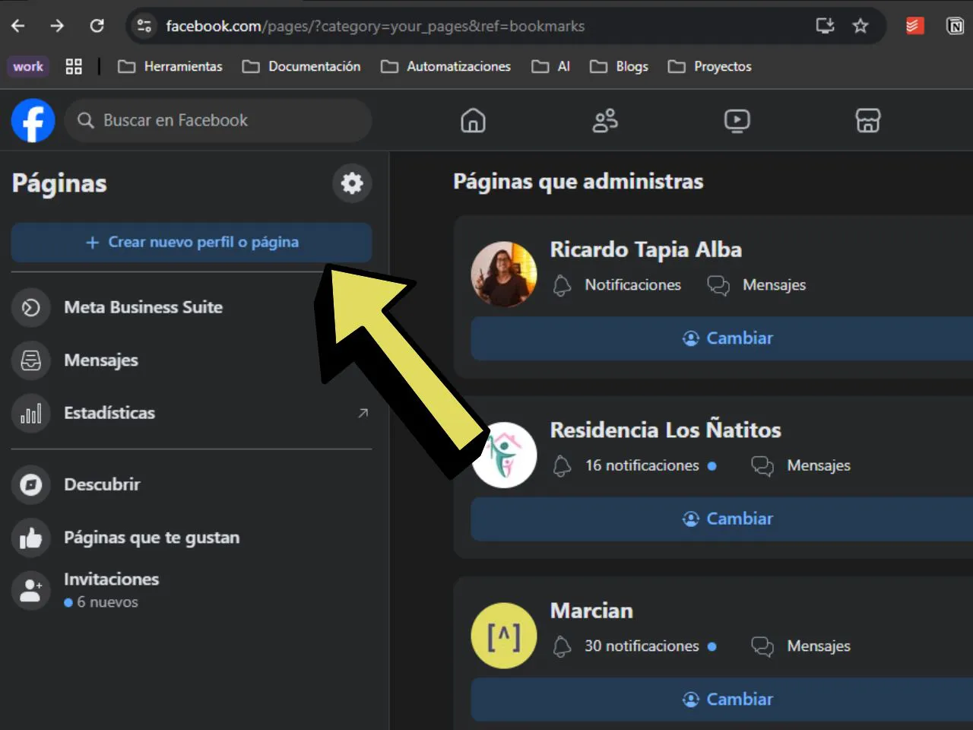973x730 pixels.
Task: Open Mensajes for Residencia Los Ñatitos
Action: [x=800, y=465]
